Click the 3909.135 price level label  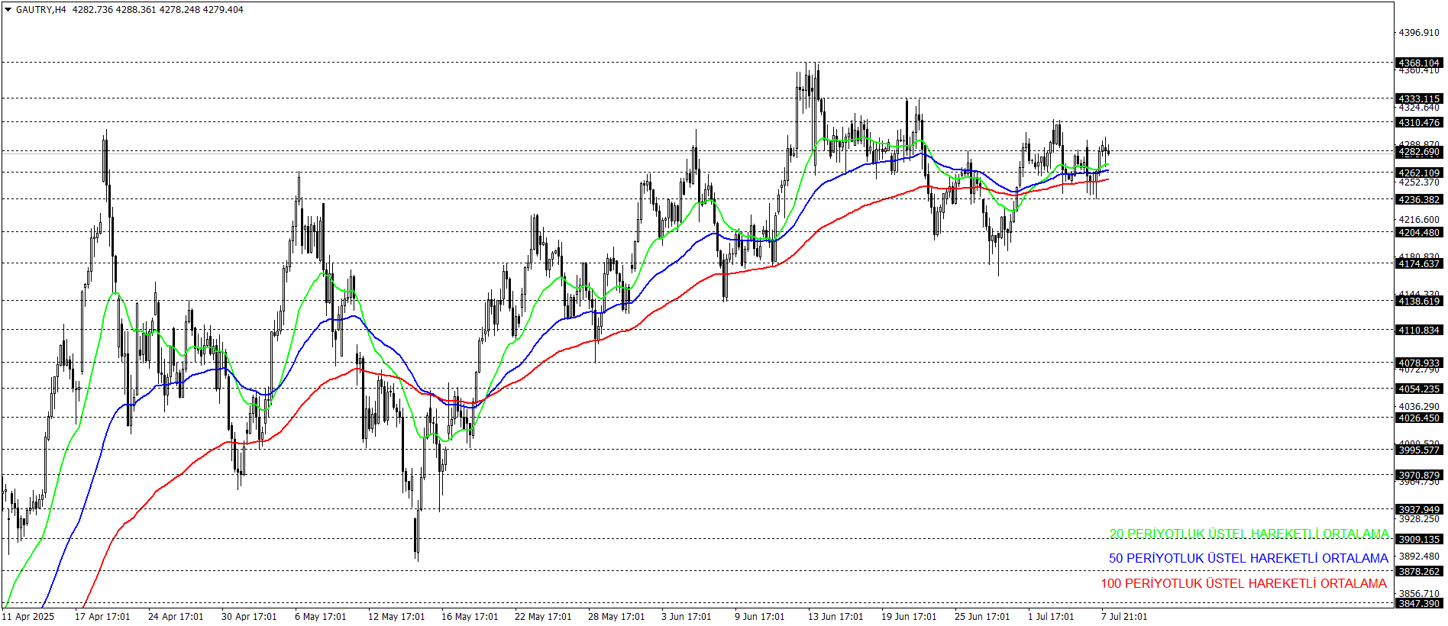click(1419, 539)
